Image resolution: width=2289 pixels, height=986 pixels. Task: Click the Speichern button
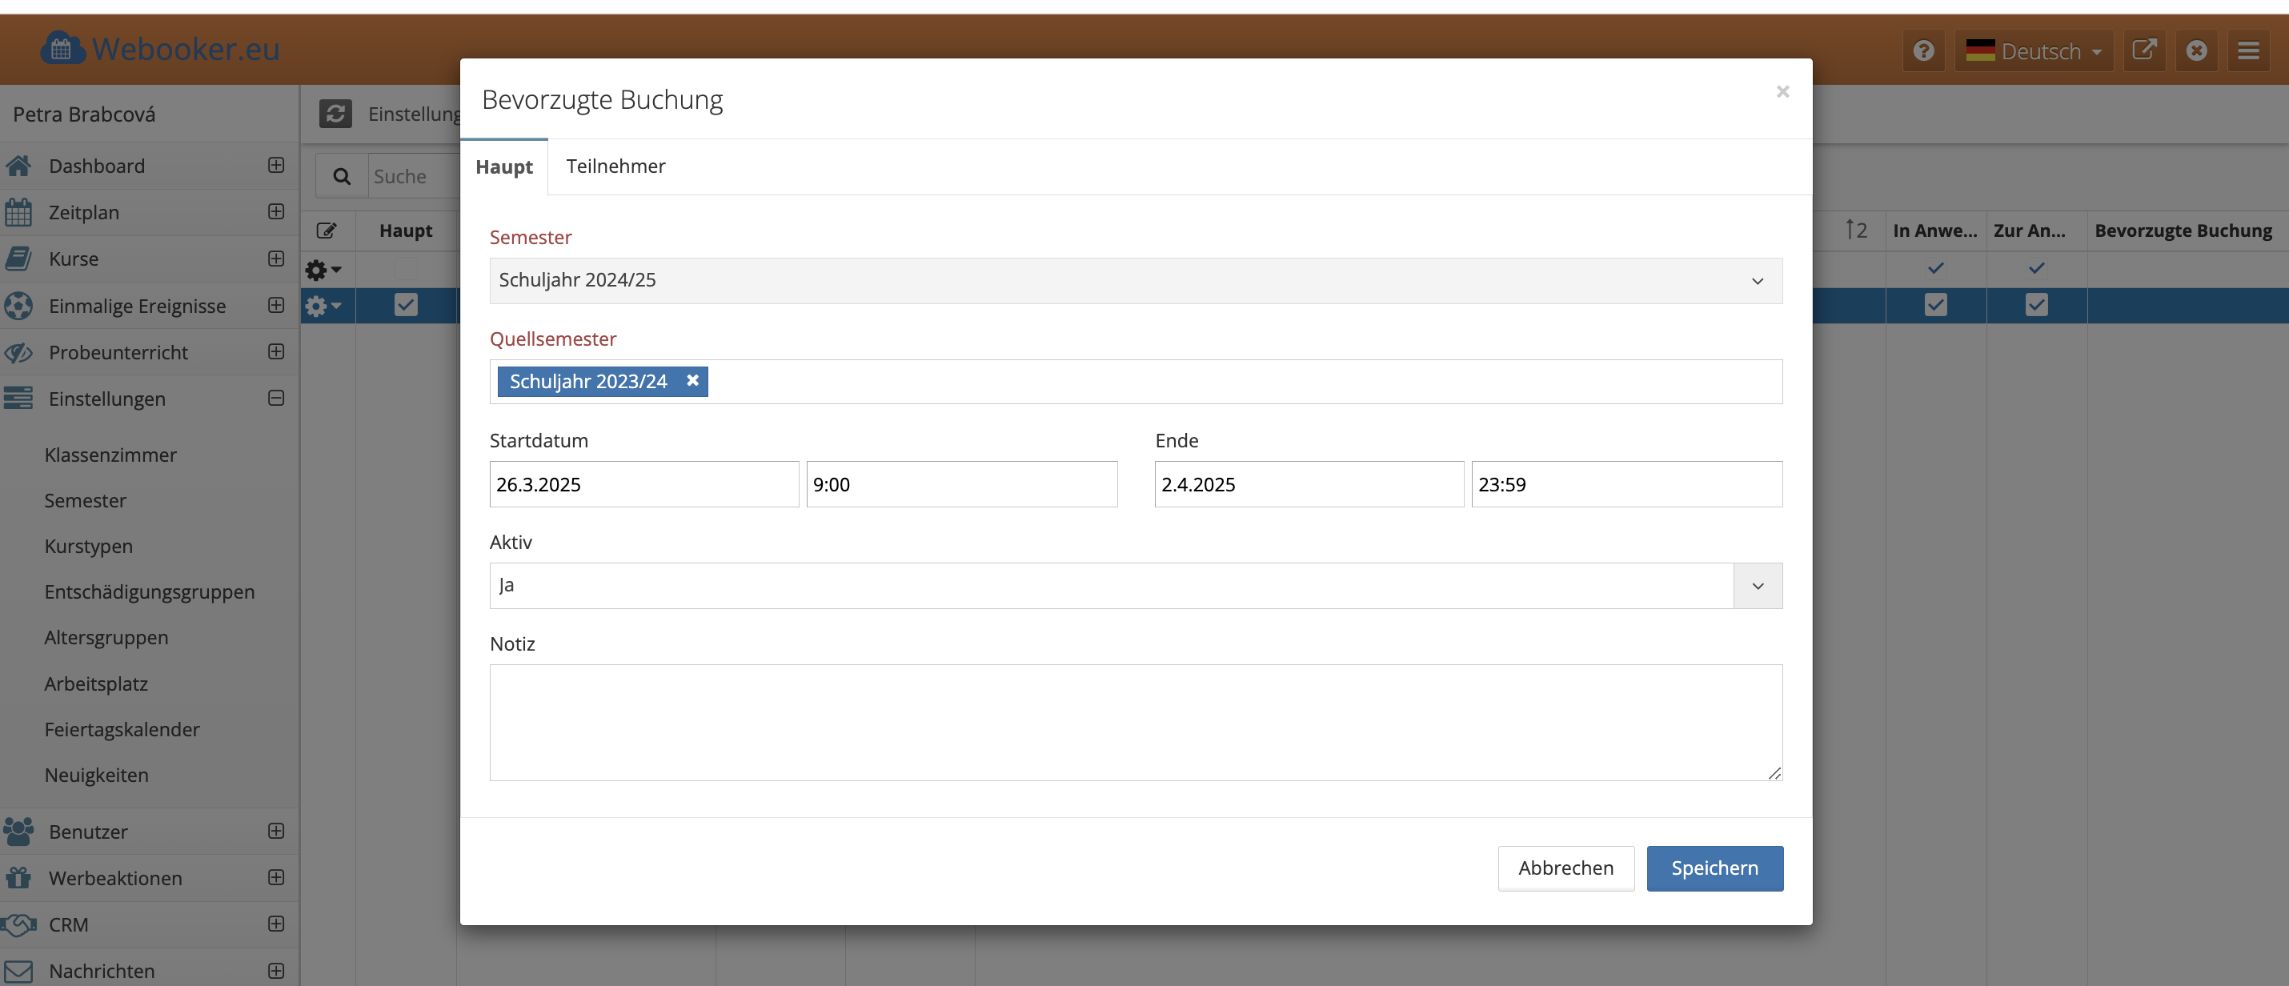(x=1714, y=868)
